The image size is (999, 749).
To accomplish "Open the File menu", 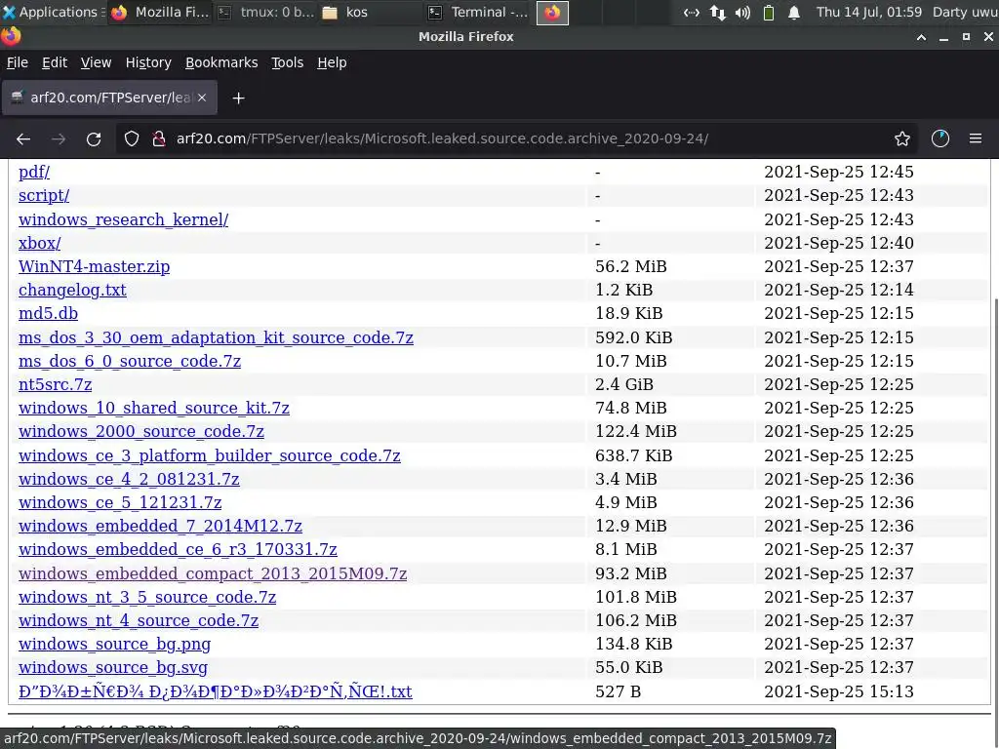I will coord(18,62).
